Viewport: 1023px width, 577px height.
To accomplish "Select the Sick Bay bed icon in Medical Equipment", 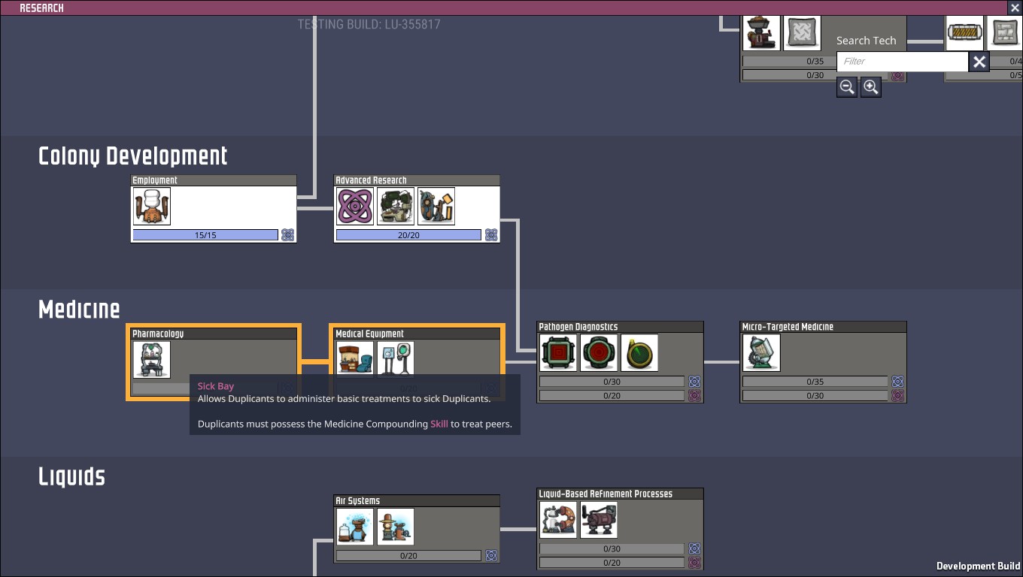I will (x=355, y=359).
